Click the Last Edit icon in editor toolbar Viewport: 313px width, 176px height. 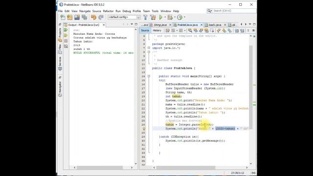(167, 30)
